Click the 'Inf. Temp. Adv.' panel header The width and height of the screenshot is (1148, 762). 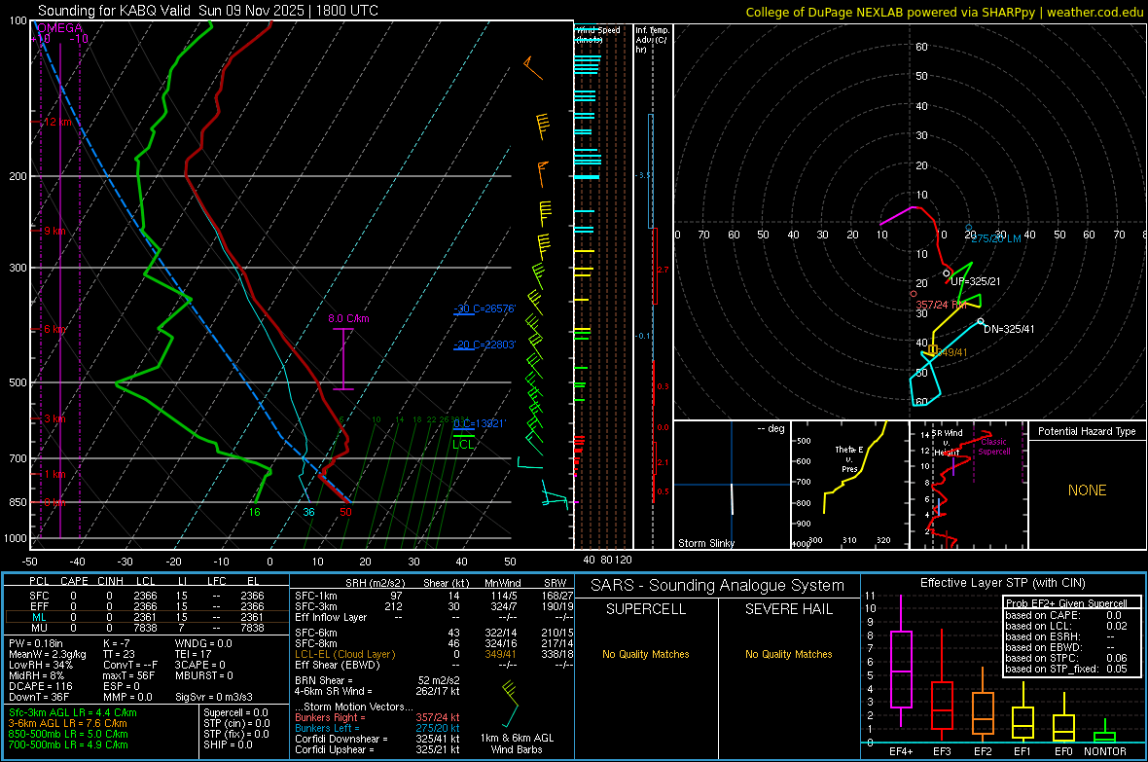coord(652,40)
